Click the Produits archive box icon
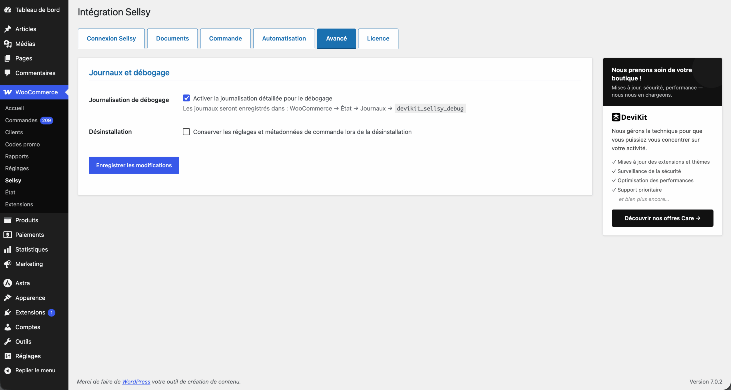731x390 pixels. [x=8, y=220]
